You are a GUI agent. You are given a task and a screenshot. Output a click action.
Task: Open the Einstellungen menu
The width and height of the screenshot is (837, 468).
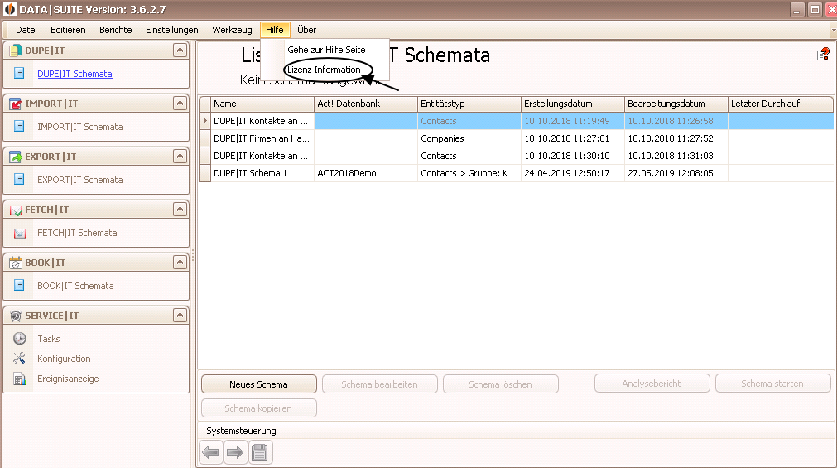pyautogui.click(x=172, y=30)
